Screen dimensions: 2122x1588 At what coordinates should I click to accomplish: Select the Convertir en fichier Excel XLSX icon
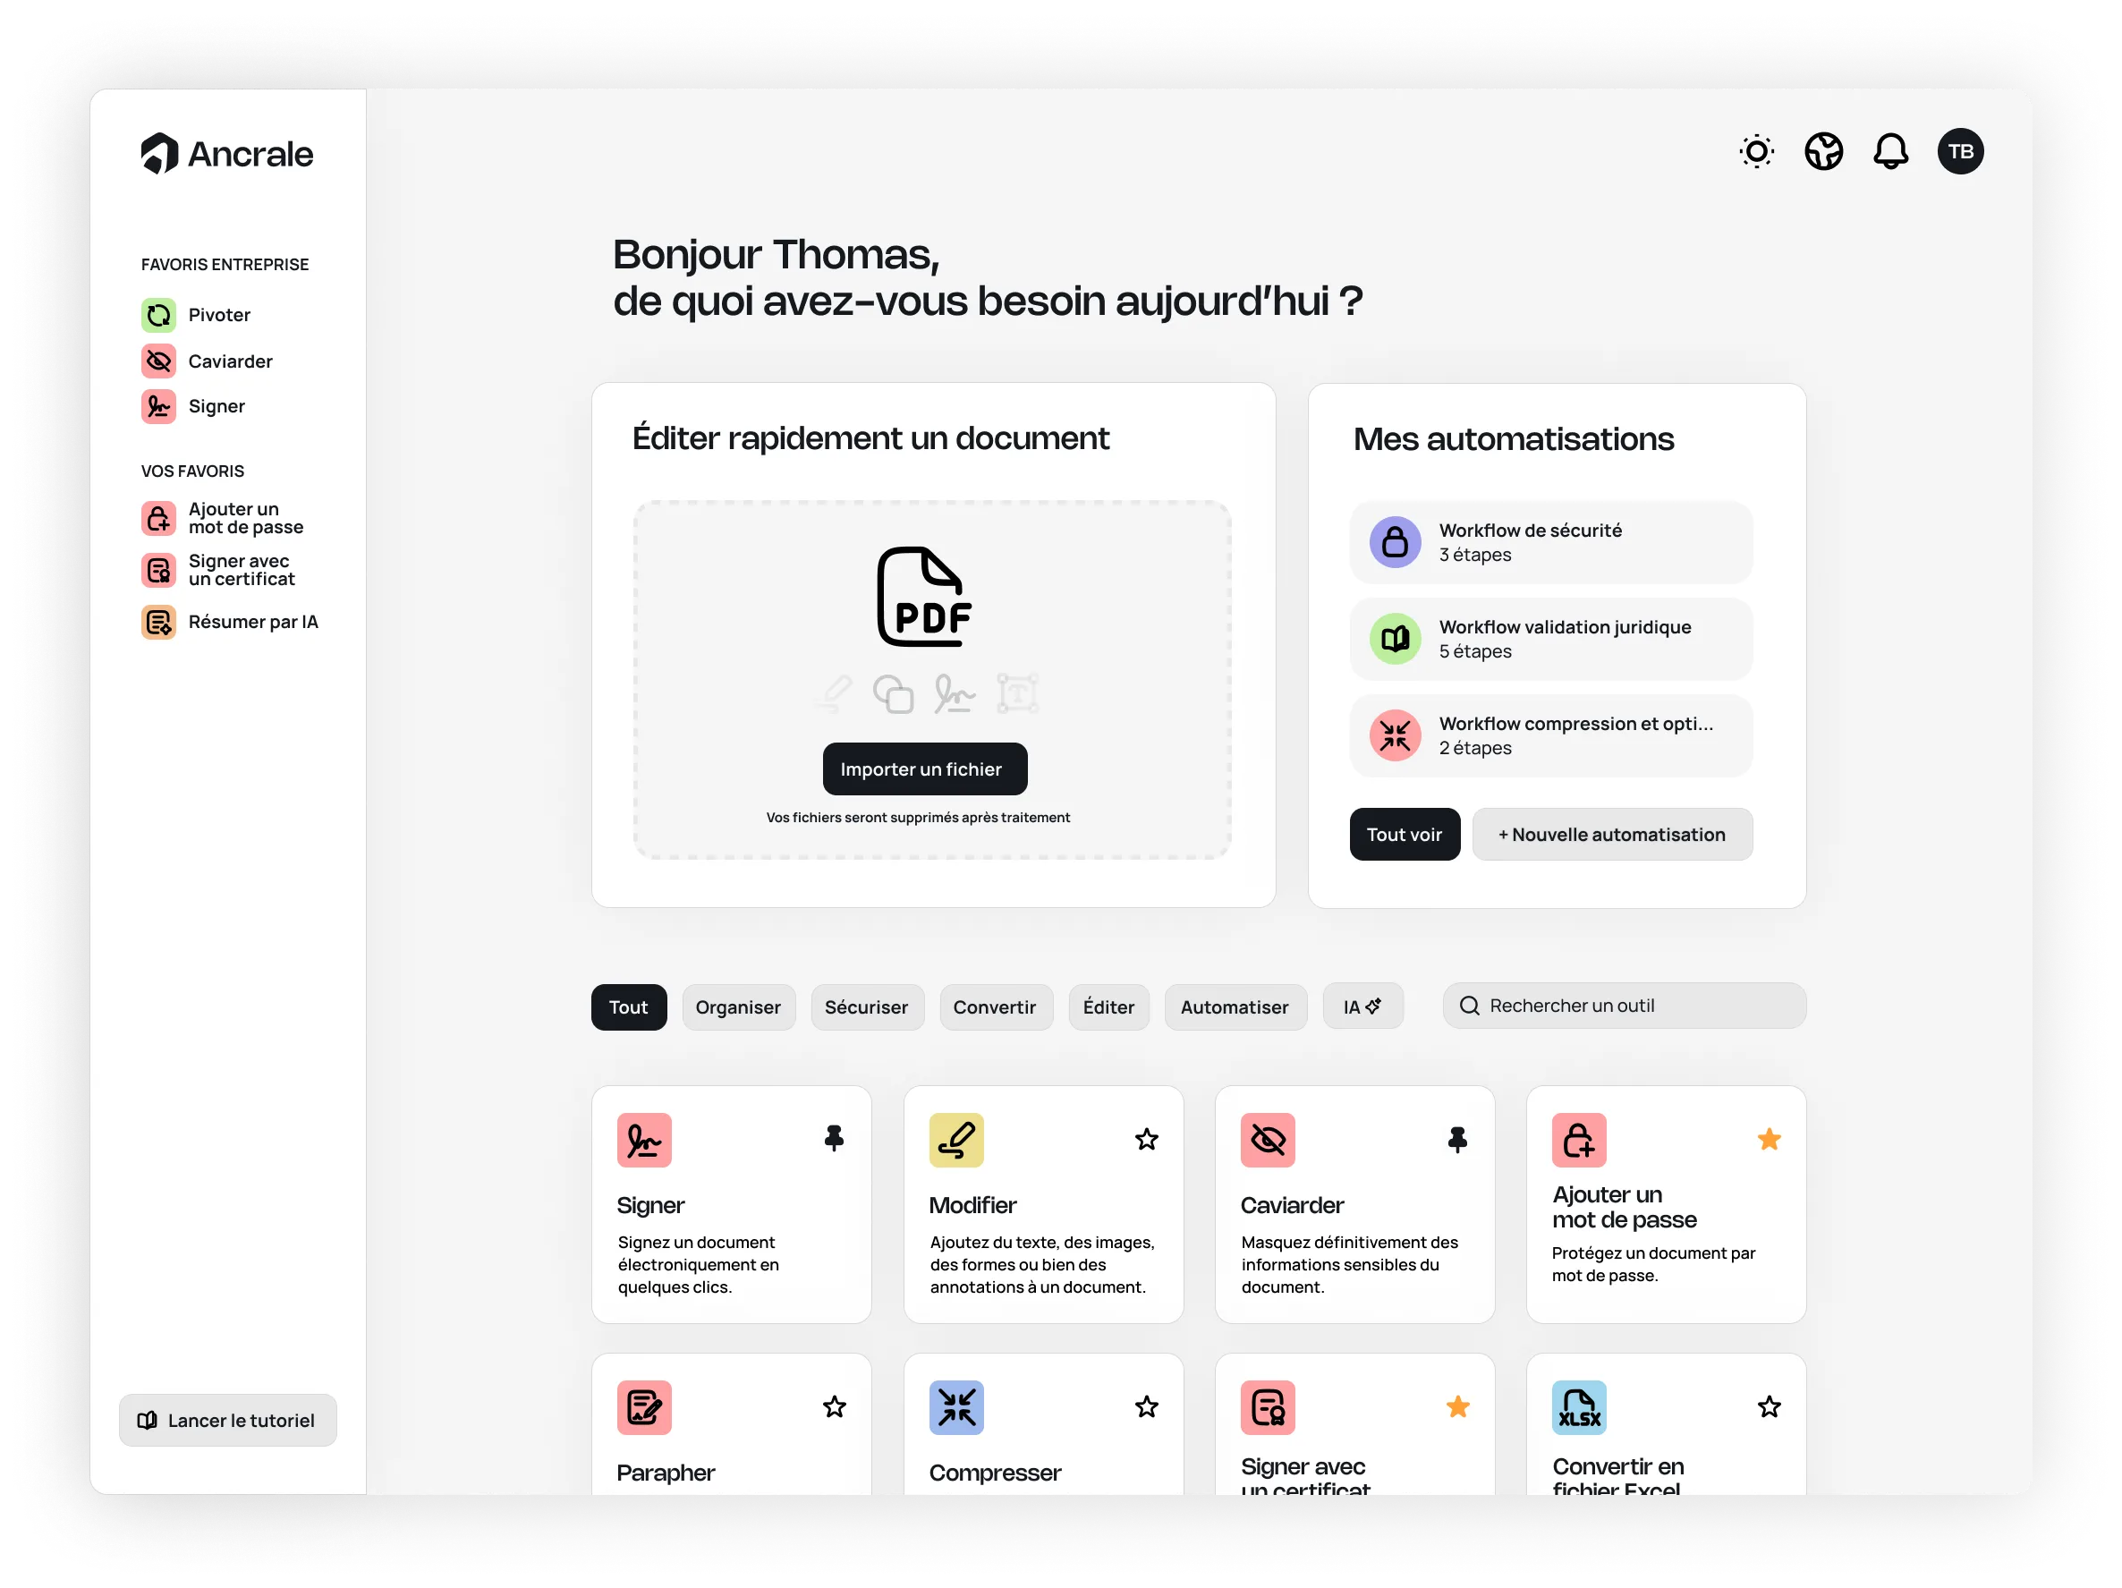(x=1578, y=1407)
